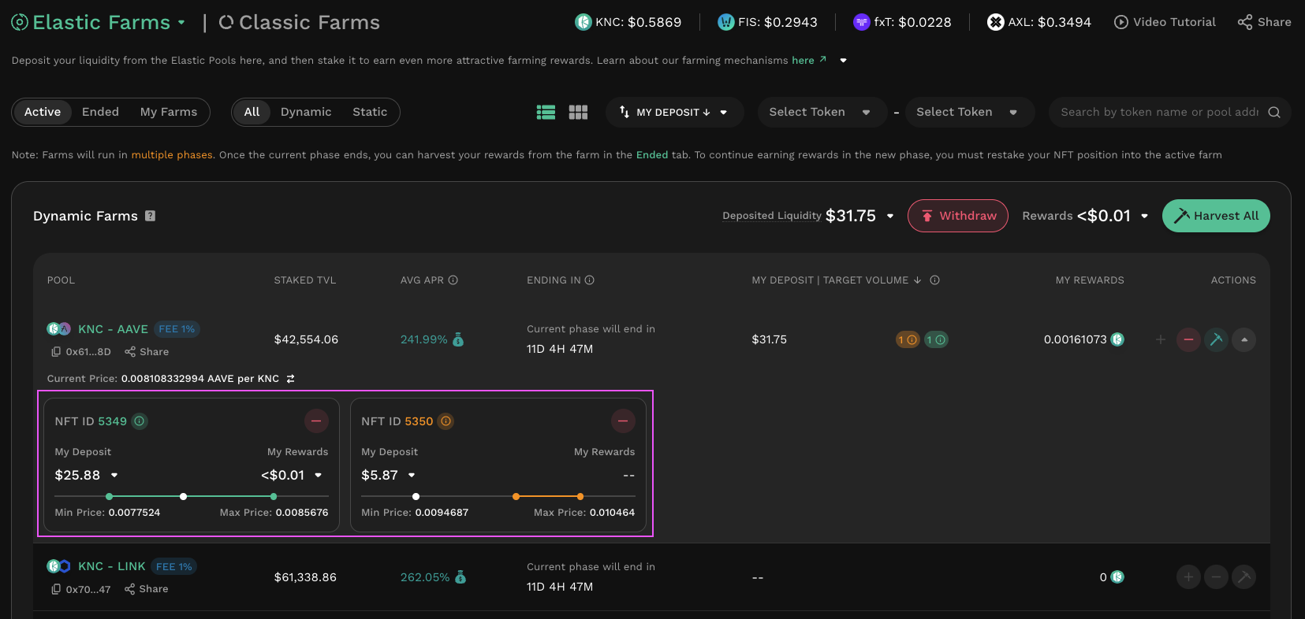
Task: Click the Withdraw button
Action: pyautogui.click(x=958, y=216)
